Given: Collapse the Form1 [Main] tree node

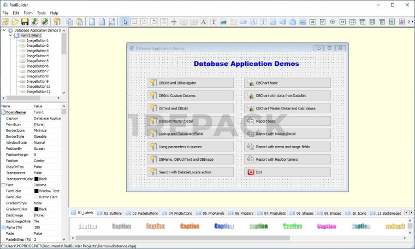Looking at the screenshot, I should pos(11,35).
